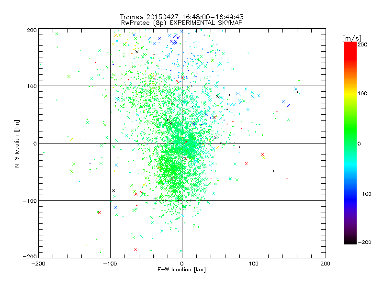Click the x-axis tick label "200"
The height and width of the screenshot is (287, 383).
click(326, 264)
